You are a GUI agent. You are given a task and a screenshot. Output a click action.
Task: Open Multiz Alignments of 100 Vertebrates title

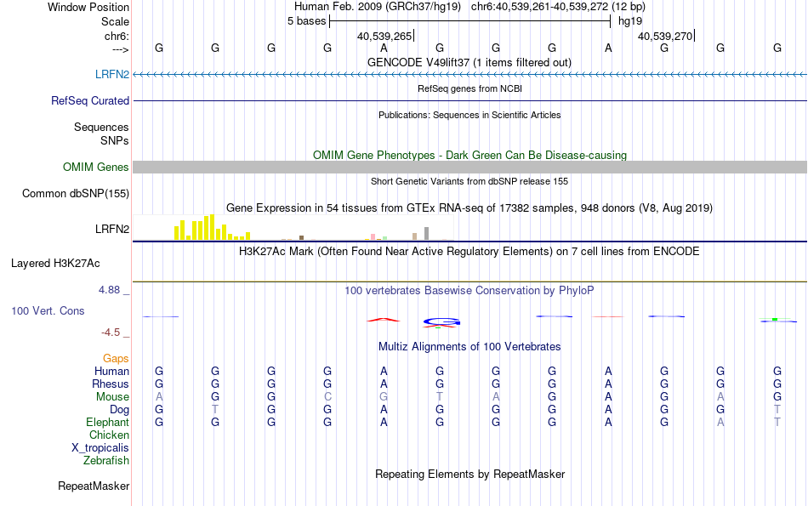click(x=469, y=346)
